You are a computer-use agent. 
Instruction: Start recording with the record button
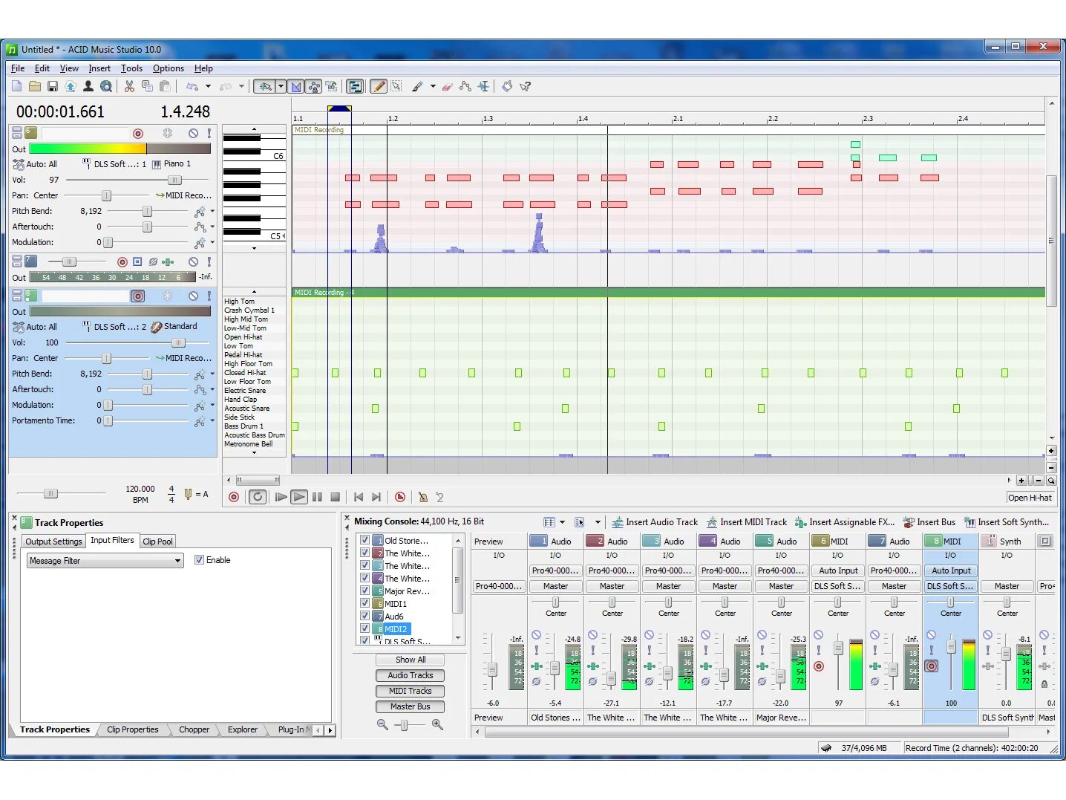[234, 497]
